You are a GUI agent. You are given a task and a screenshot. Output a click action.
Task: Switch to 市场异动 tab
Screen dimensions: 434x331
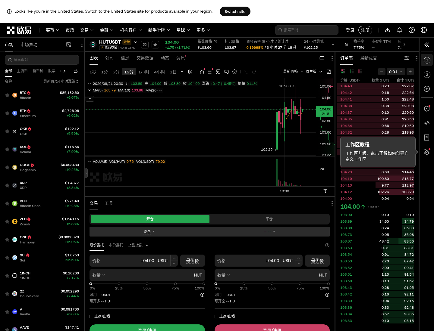click(29, 45)
